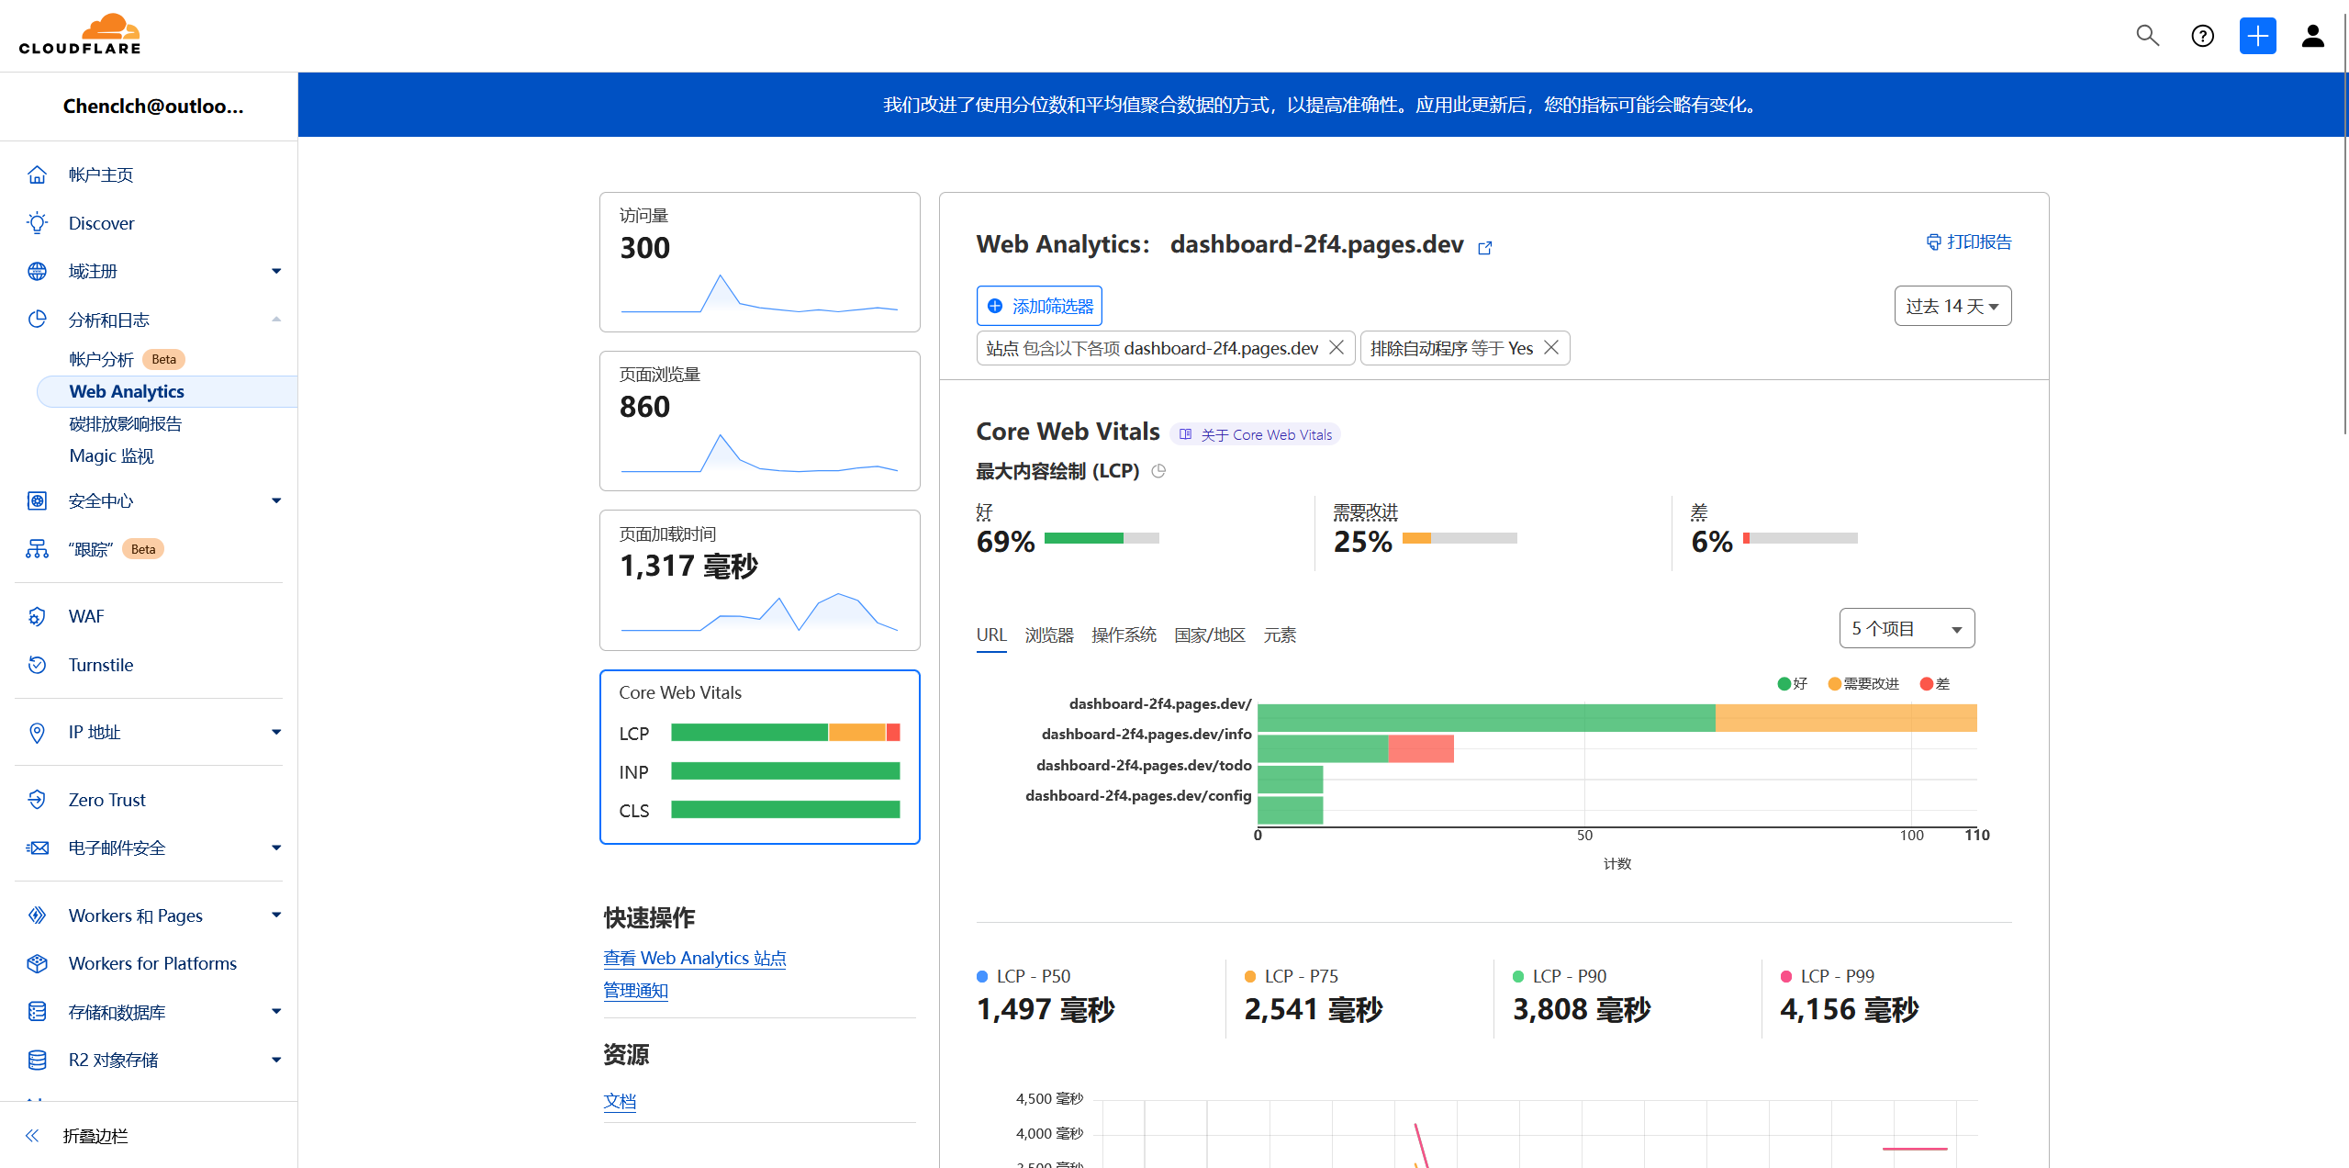
Task: Select the 页面加载时间 card
Action: [x=760, y=580]
